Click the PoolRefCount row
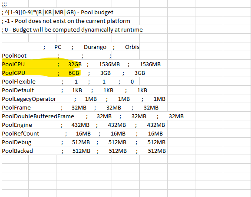Screen dimensions: 251x197 [x=82, y=133]
